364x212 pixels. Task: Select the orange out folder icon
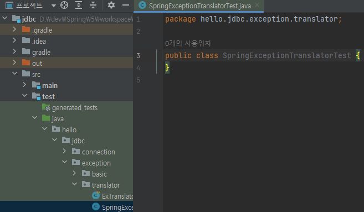pos(26,63)
